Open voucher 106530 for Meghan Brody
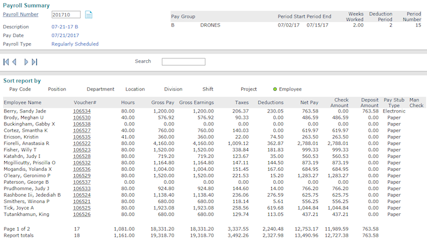427x241 pixels. [82, 117]
